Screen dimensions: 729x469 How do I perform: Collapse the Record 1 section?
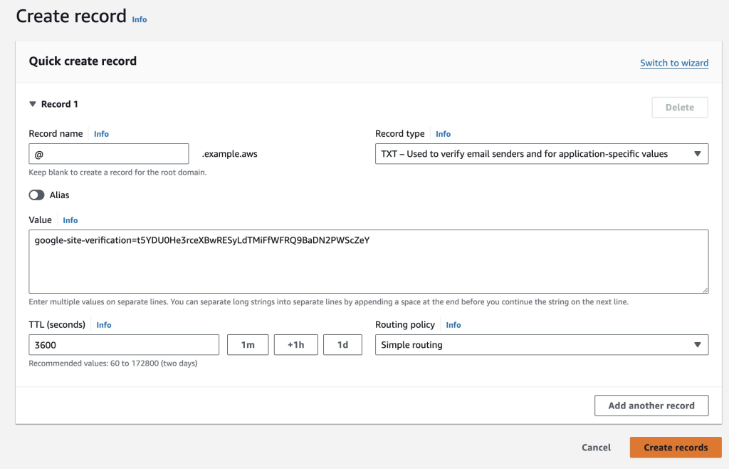click(x=33, y=103)
